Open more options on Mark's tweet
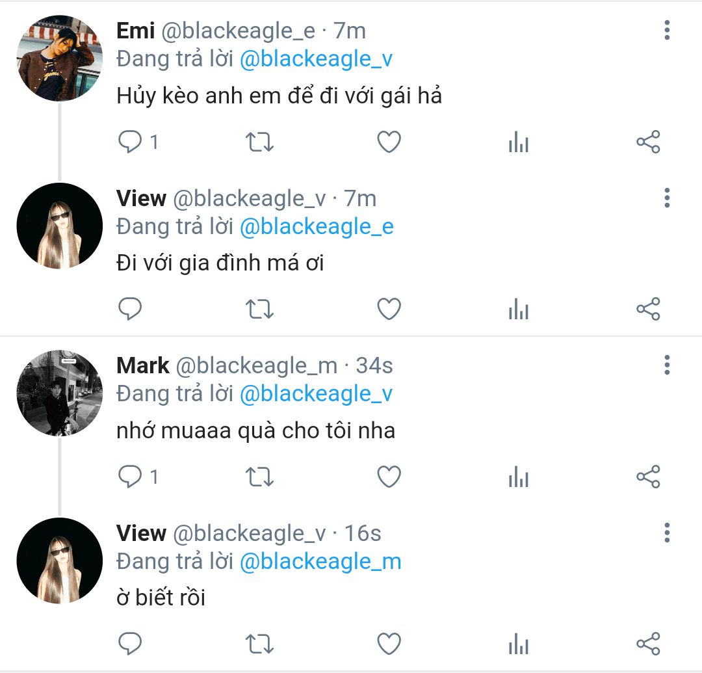702x673 pixels. click(667, 365)
